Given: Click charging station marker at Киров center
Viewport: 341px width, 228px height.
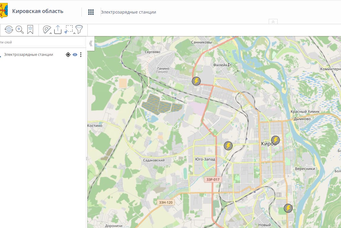Looking at the screenshot, I should pyautogui.click(x=276, y=140).
